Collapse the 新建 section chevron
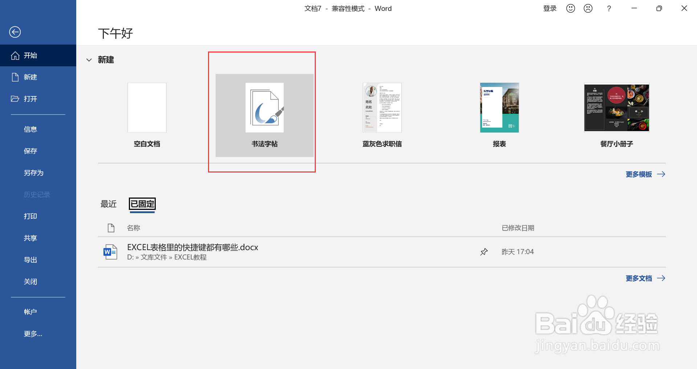This screenshot has height=369, width=697. (89, 60)
